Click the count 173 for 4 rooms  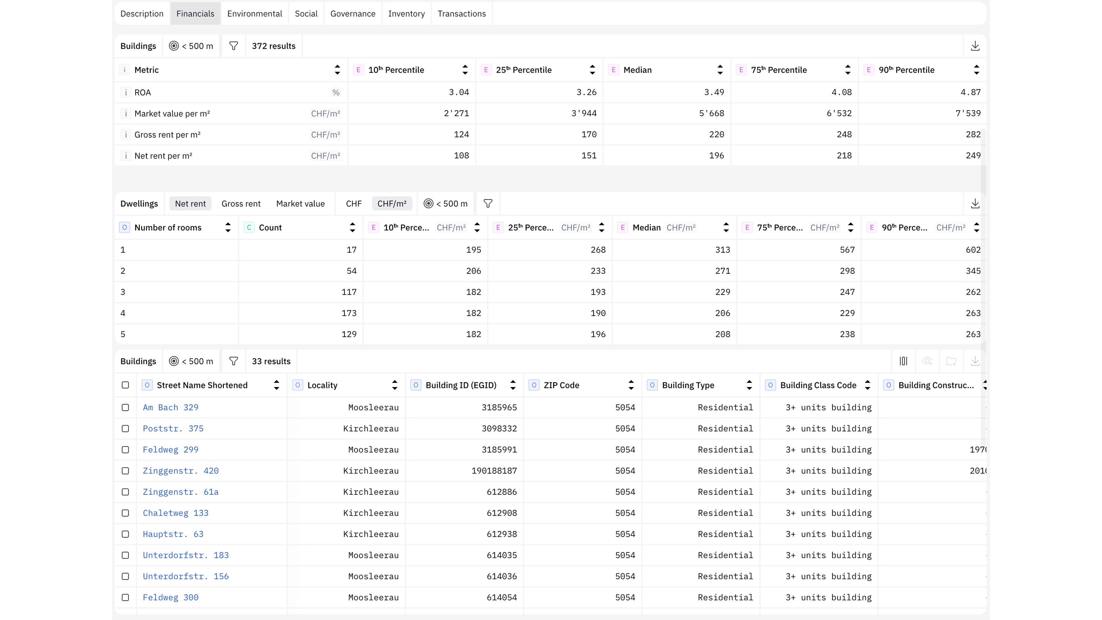(x=349, y=313)
